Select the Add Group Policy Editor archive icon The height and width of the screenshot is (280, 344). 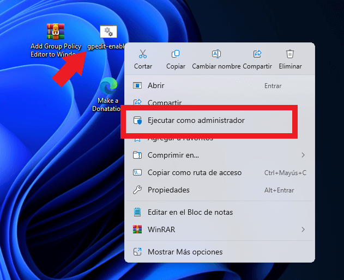56,32
